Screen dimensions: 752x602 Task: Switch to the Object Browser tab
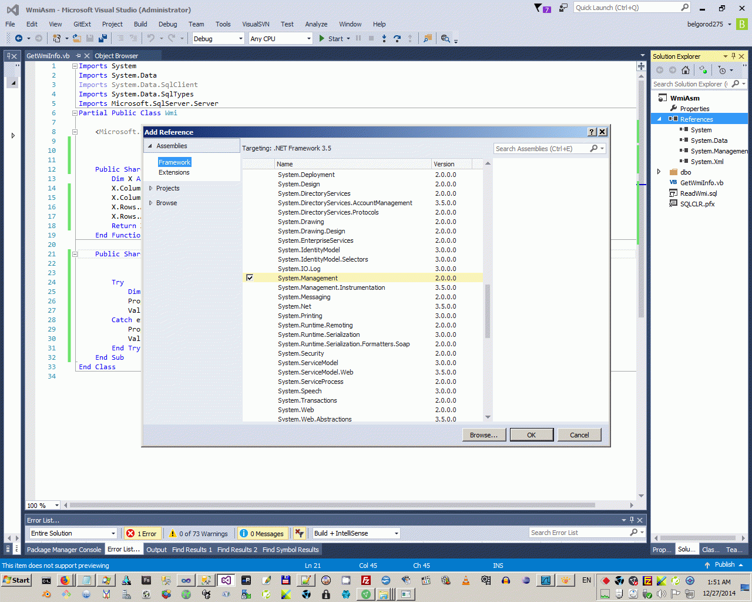[x=116, y=56]
